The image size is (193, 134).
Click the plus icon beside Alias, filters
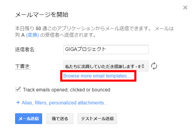pos(18,102)
